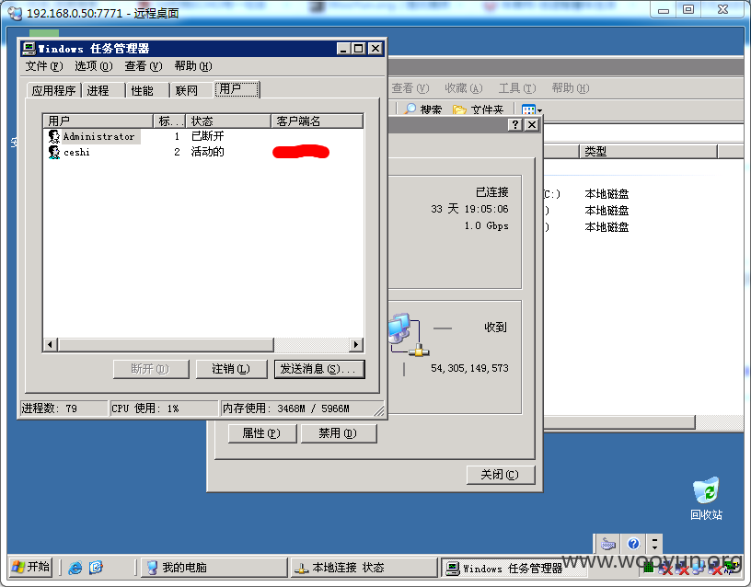This screenshot has width=751, height=587.
Task: Click the 文件夹 toolbar button in Explorer
Action: pos(479,109)
